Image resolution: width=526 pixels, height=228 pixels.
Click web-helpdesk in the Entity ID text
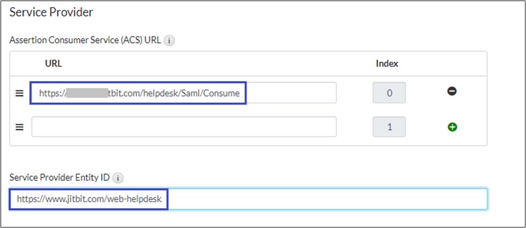click(x=140, y=199)
